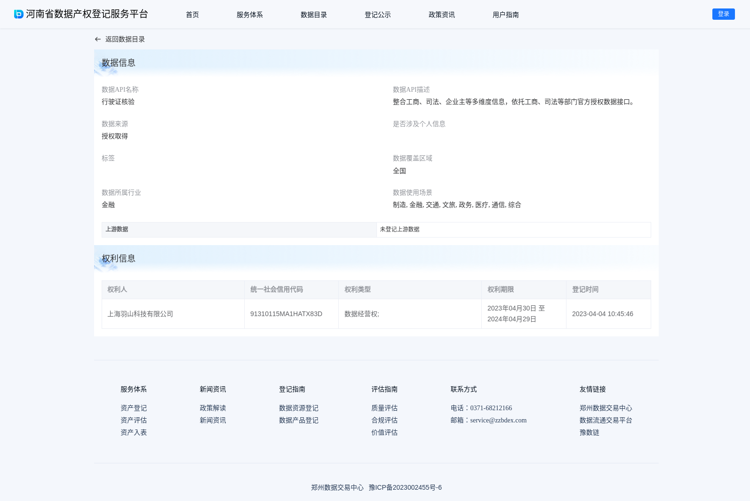
Task: Open 政策解读 footer link
Action: [213, 408]
